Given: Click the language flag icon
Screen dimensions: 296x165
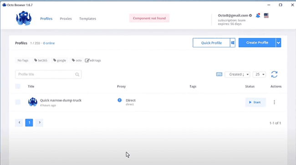Looking at the screenshot, I should (266, 15).
